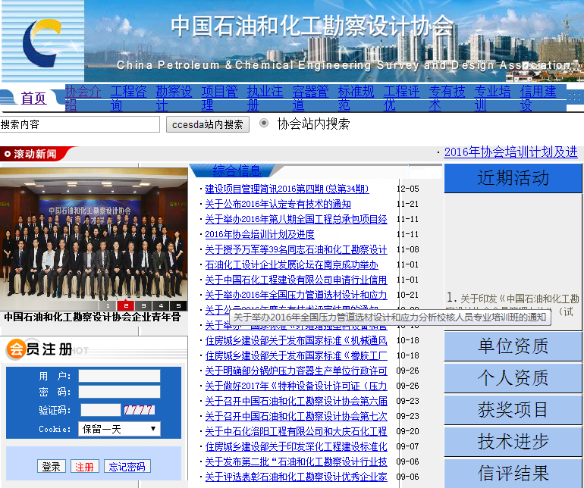Open link 住房城乡建设部关于发布国家标准《机械通风
Viewport: 584px width, 488px height.
(296, 340)
